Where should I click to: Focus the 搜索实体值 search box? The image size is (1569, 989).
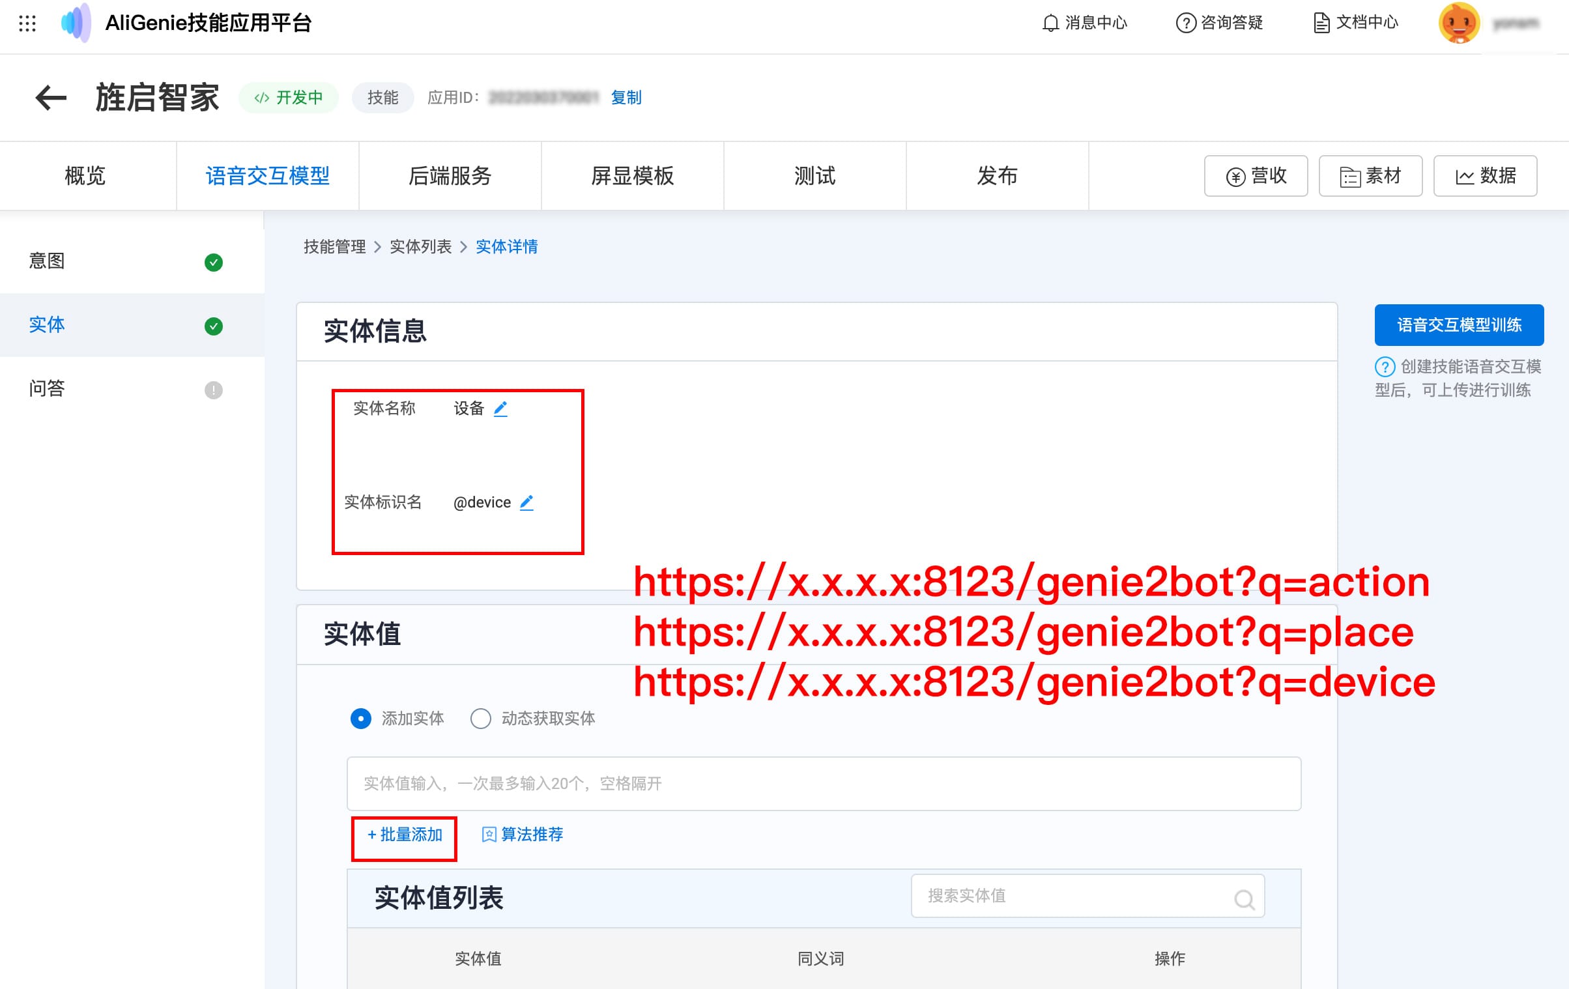pyautogui.click(x=1088, y=896)
